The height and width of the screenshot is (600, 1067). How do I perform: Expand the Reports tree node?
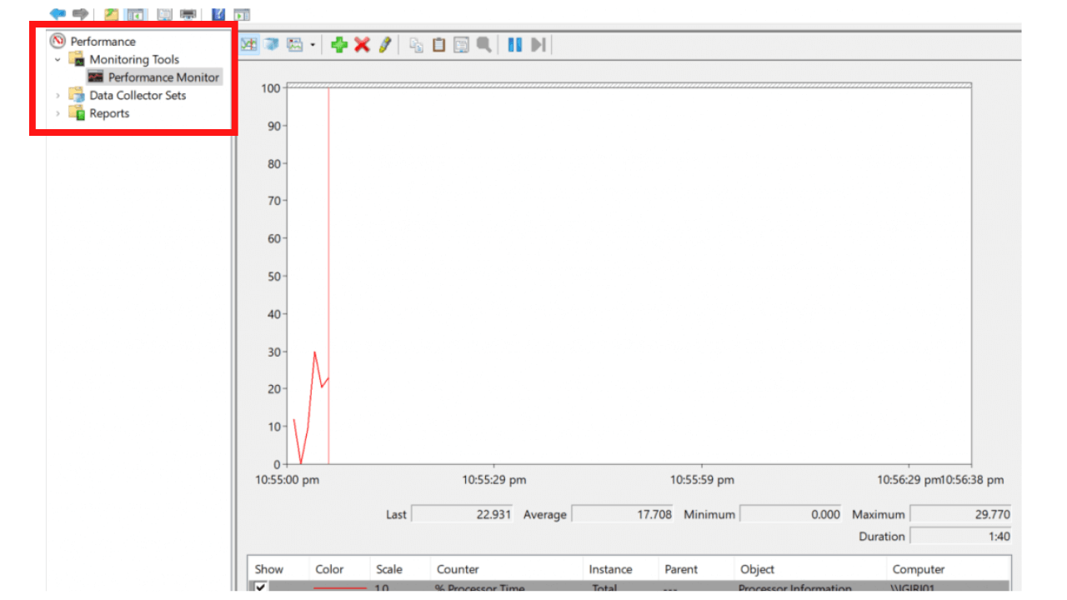coord(58,113)
